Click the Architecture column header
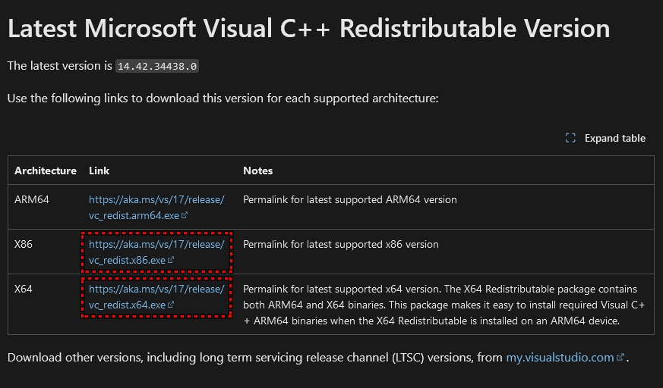The image size is (663, 388). [x=46, y=171]
